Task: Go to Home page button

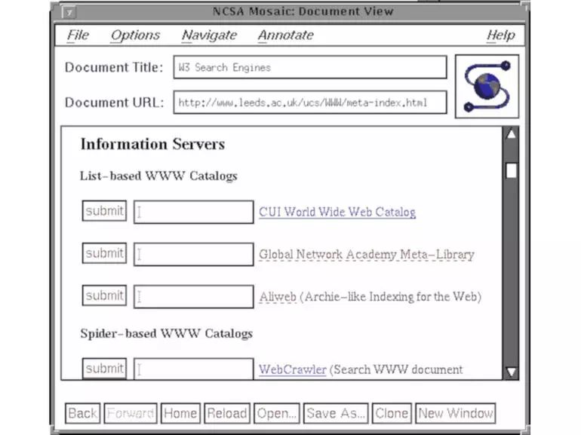Action: pyautogui.click(x=180, y=413)
